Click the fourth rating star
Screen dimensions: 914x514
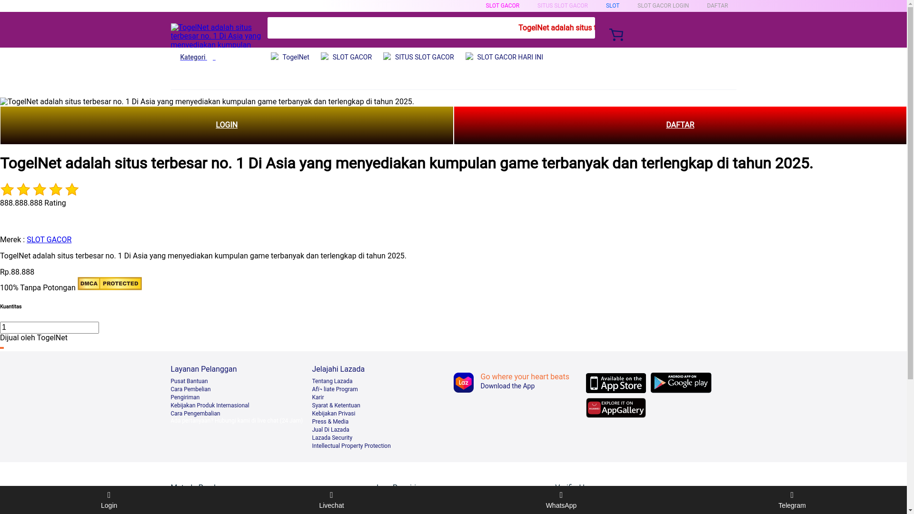pyautogui.click(x=56, y=189)
